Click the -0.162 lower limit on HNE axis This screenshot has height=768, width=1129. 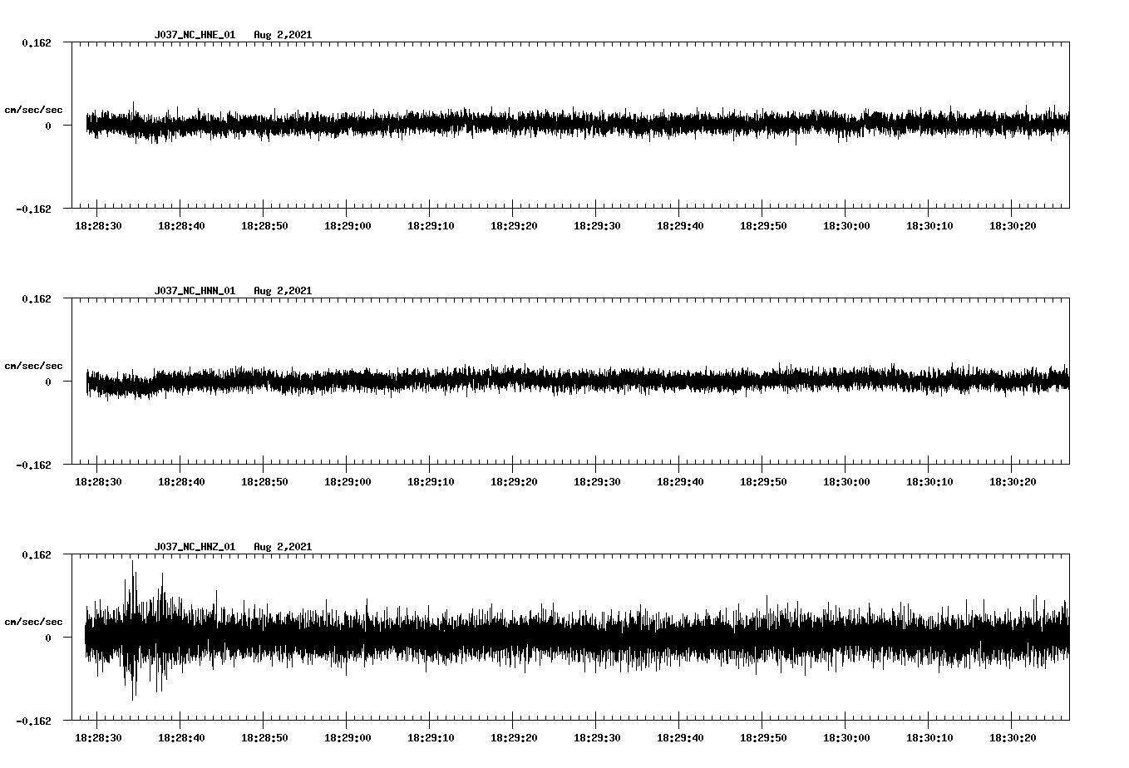tap(33, 209)
